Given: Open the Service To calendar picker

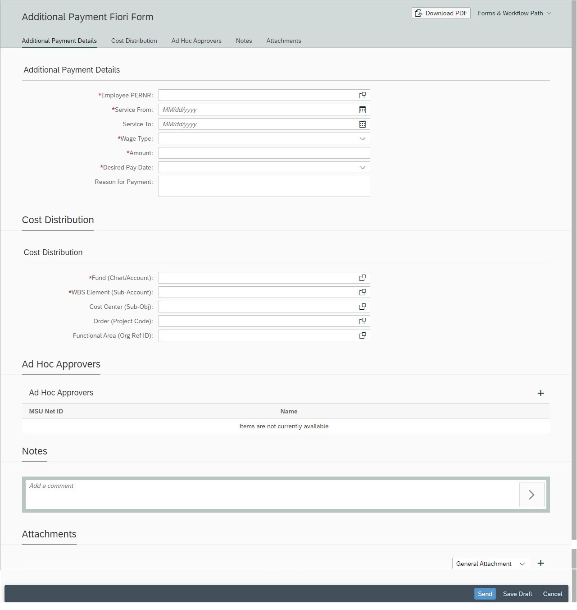Looking at the screenshot, I should pyautogui.click(x=362, y=124).
